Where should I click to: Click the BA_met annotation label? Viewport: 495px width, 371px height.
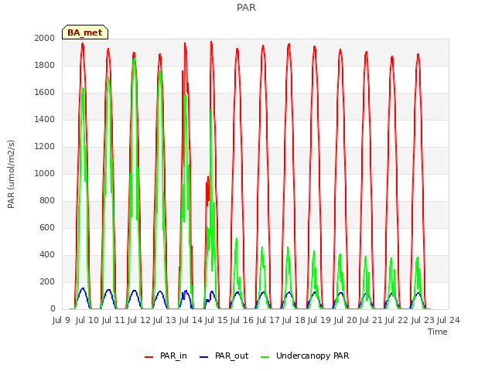tap(85, 32)
